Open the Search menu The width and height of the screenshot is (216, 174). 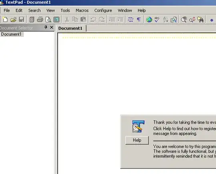(x=34, y=10)
